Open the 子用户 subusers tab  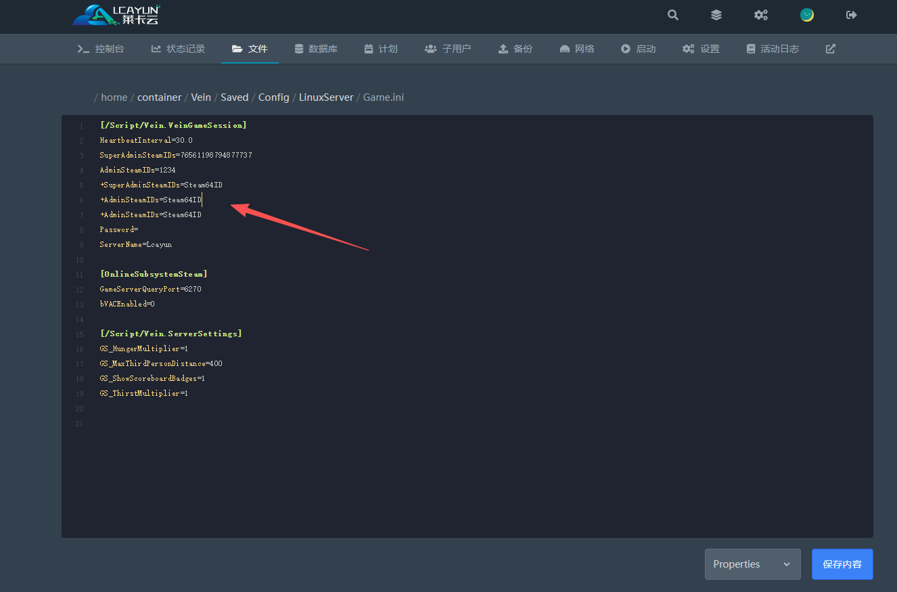click(448, 49)
